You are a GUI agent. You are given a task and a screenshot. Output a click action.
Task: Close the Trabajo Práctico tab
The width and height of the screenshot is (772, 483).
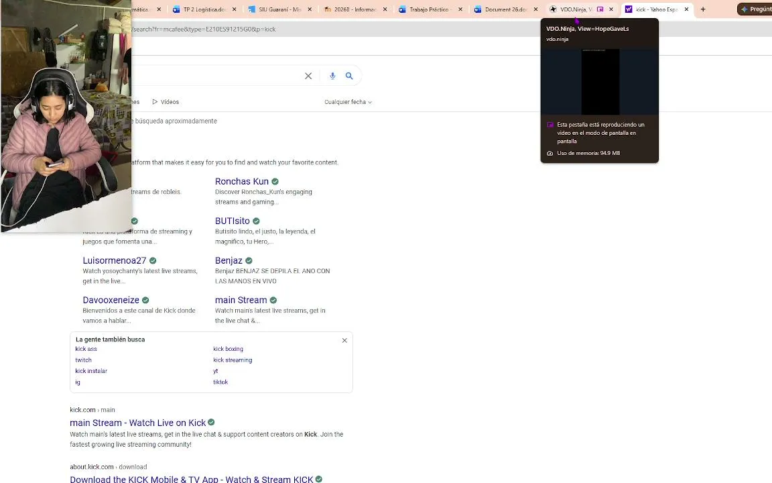pyautogui.click(x=460, y=9)
